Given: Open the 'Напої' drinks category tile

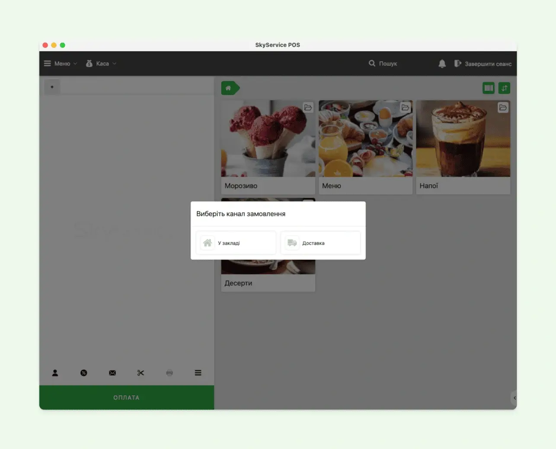Looking at the screenshot, I should [463, 147].
